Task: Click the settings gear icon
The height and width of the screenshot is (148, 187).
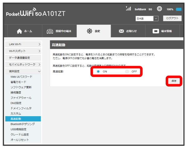Action: [x=90, y=31]
